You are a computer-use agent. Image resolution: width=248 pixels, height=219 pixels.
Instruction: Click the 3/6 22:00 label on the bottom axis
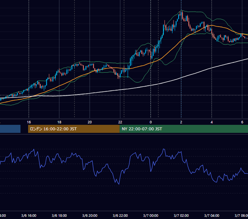coord(120,215)
